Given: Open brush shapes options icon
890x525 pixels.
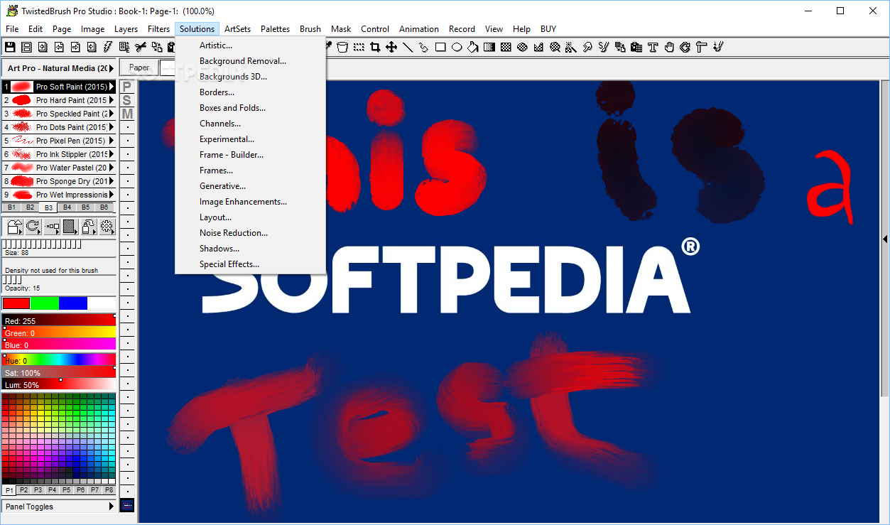Looking at the screenshot, I should (x=15, y=227).
